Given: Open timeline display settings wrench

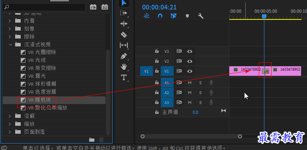Looking at the screenshot, I should click(201, 16).
